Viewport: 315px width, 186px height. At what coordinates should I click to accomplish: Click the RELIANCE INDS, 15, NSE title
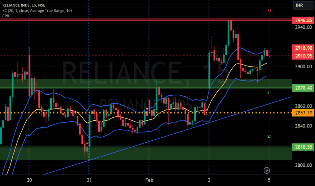click(x=24, y=5)
